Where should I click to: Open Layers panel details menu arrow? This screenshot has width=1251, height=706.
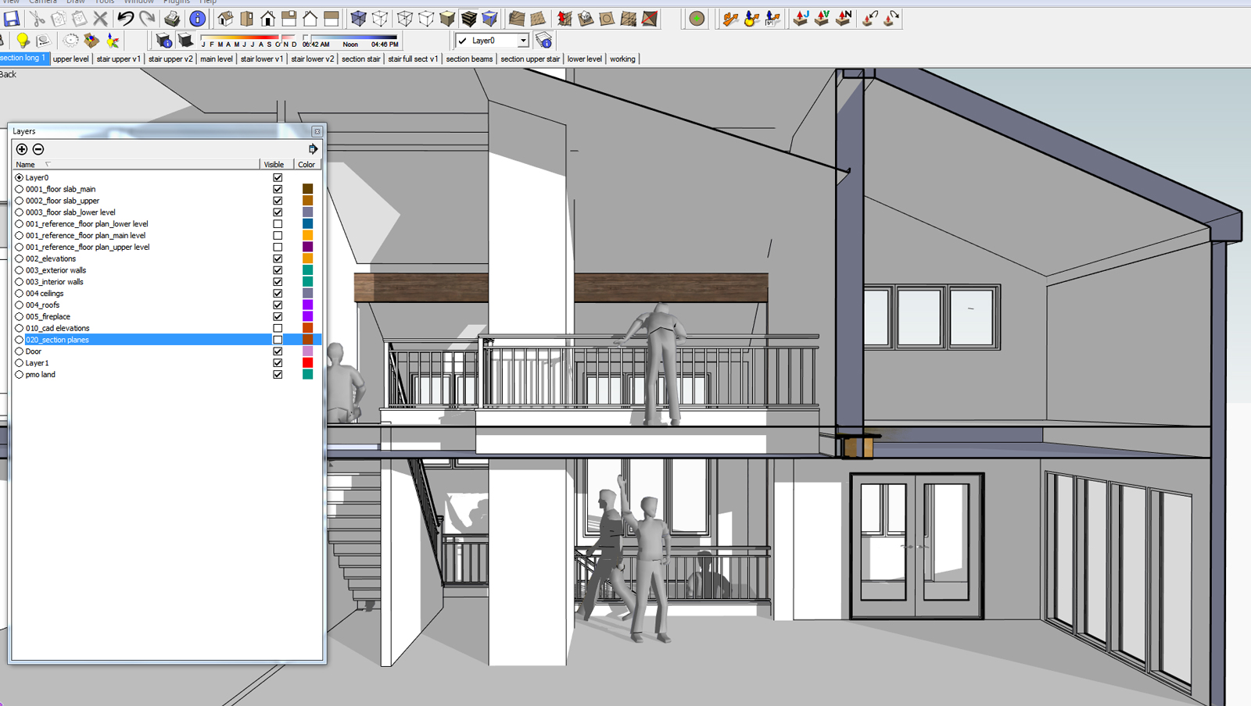(x=314, y=148)
